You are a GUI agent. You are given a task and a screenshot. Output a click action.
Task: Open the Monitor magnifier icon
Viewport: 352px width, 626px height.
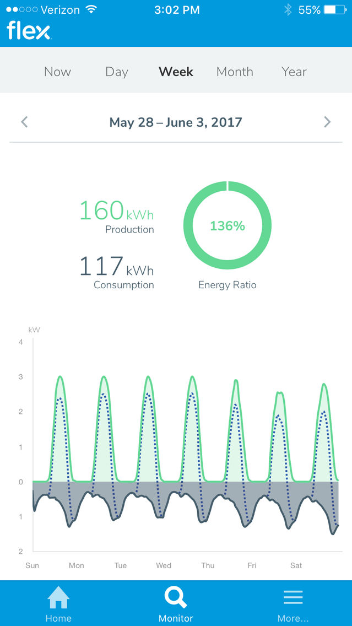176,597
